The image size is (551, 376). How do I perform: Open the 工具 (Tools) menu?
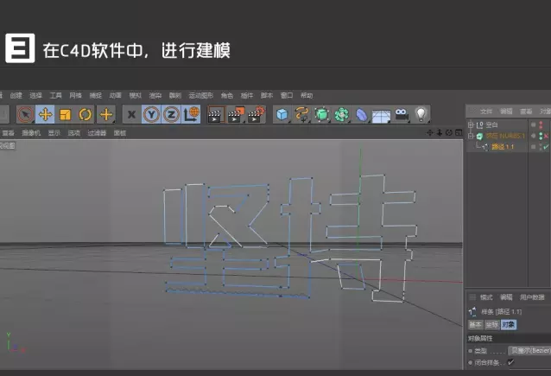coord(55,95)
